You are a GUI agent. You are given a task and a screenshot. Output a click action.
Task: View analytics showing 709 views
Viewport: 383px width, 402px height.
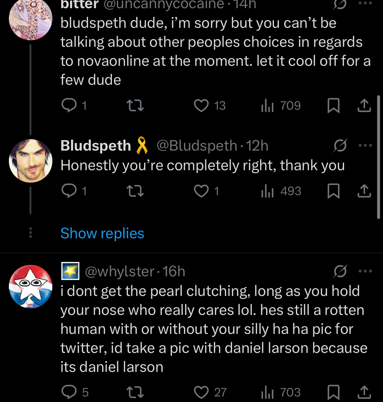tap(281, 105)
